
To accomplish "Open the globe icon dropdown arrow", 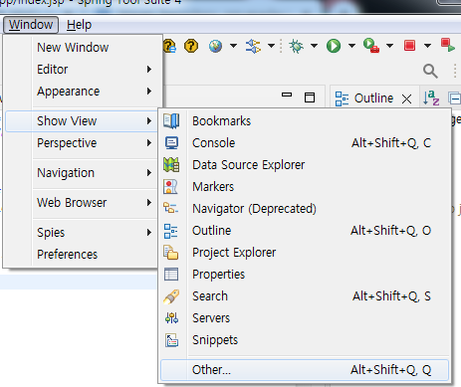I will pyautogui.click(x=234, y=46).
